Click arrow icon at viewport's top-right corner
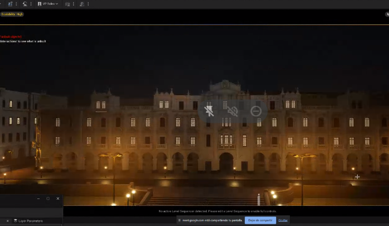 pos(386,14)
